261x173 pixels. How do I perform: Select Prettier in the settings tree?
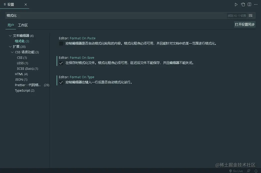tap(28, 85)
